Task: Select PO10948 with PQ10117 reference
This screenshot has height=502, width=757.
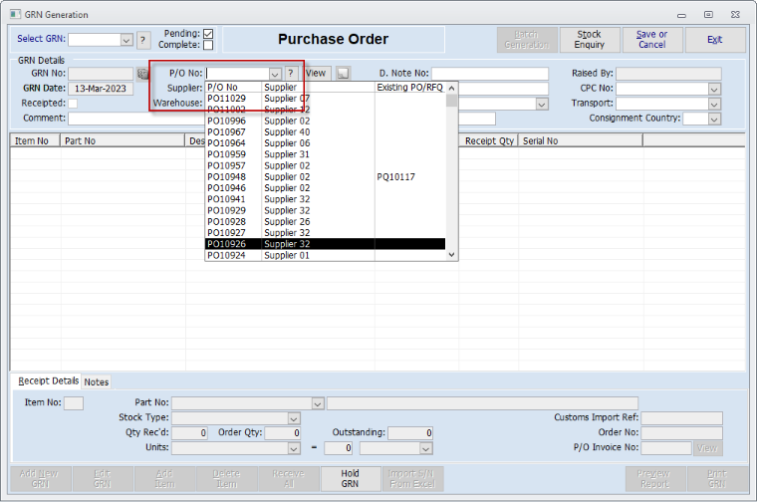Action: tap(325, 176)
